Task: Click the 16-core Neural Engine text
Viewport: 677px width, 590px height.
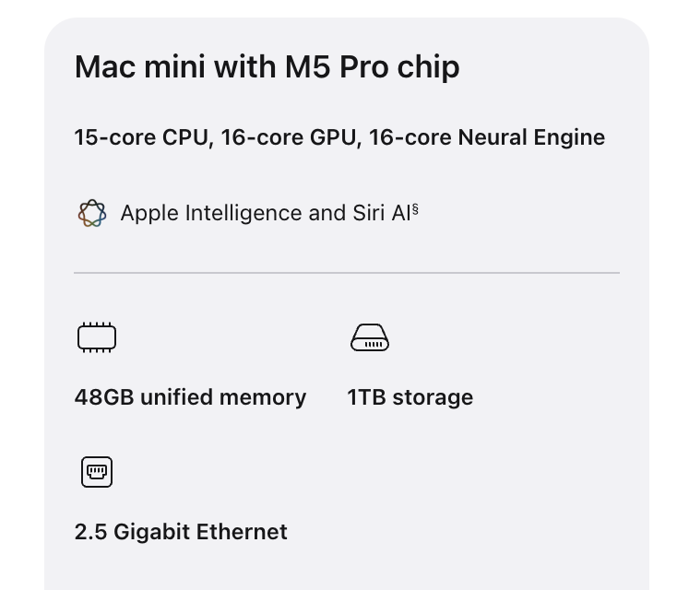Action: pyautogui.click(x=487, y=137)
